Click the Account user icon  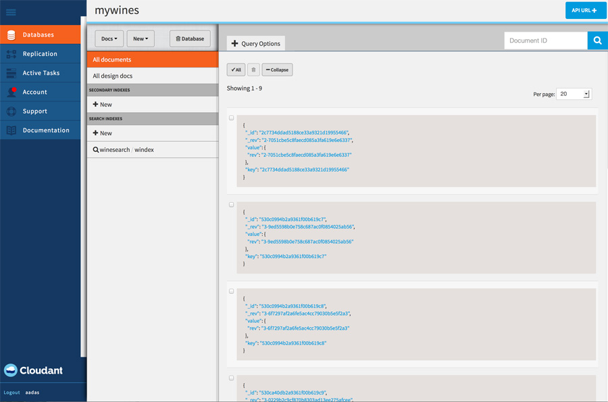pyautogui.click(x=11, y=92)
